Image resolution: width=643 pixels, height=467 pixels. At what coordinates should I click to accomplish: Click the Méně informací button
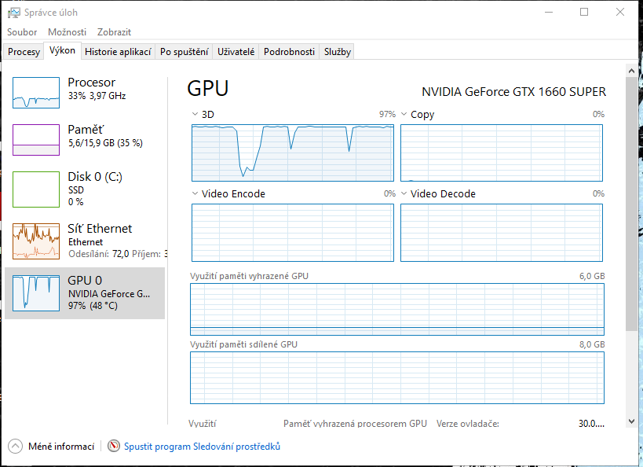(60, 447)
